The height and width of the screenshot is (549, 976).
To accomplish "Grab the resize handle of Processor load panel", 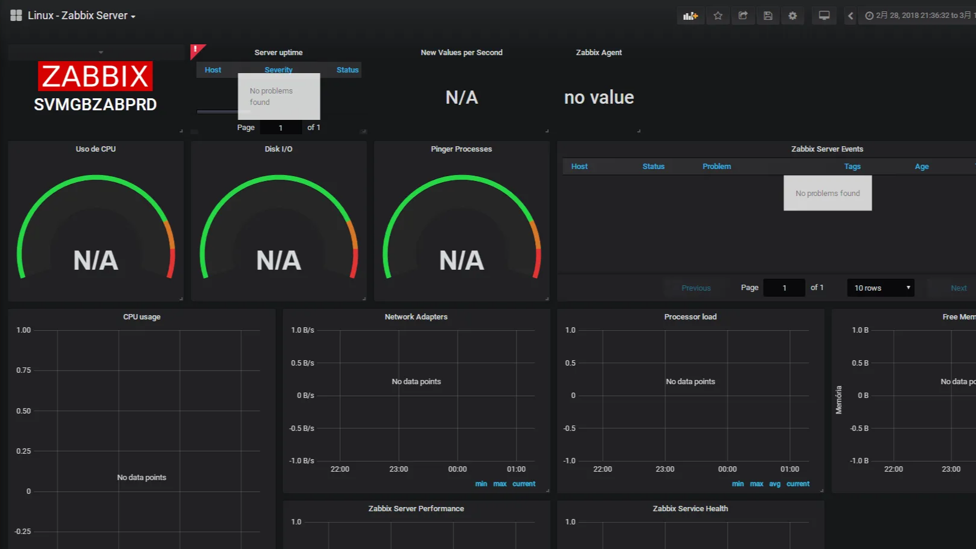I will 822,491.
